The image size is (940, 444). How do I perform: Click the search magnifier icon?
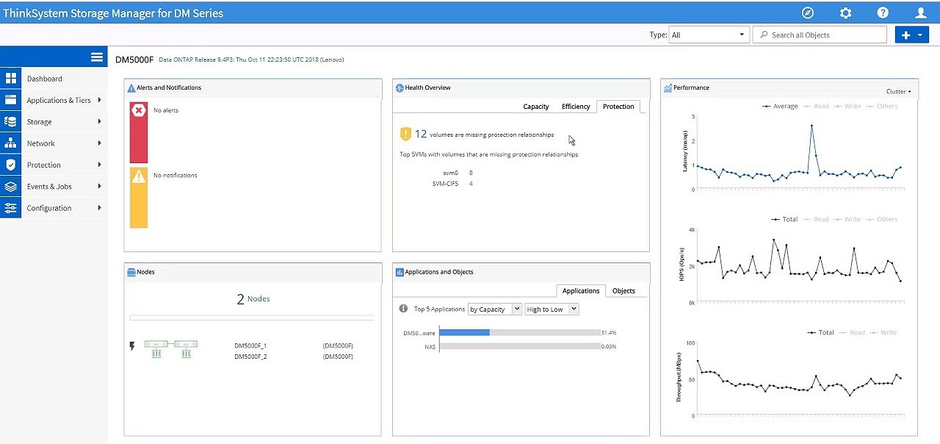click(764, 35)
